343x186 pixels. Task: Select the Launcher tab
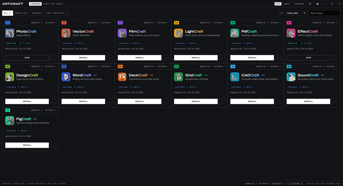point(35,4)
